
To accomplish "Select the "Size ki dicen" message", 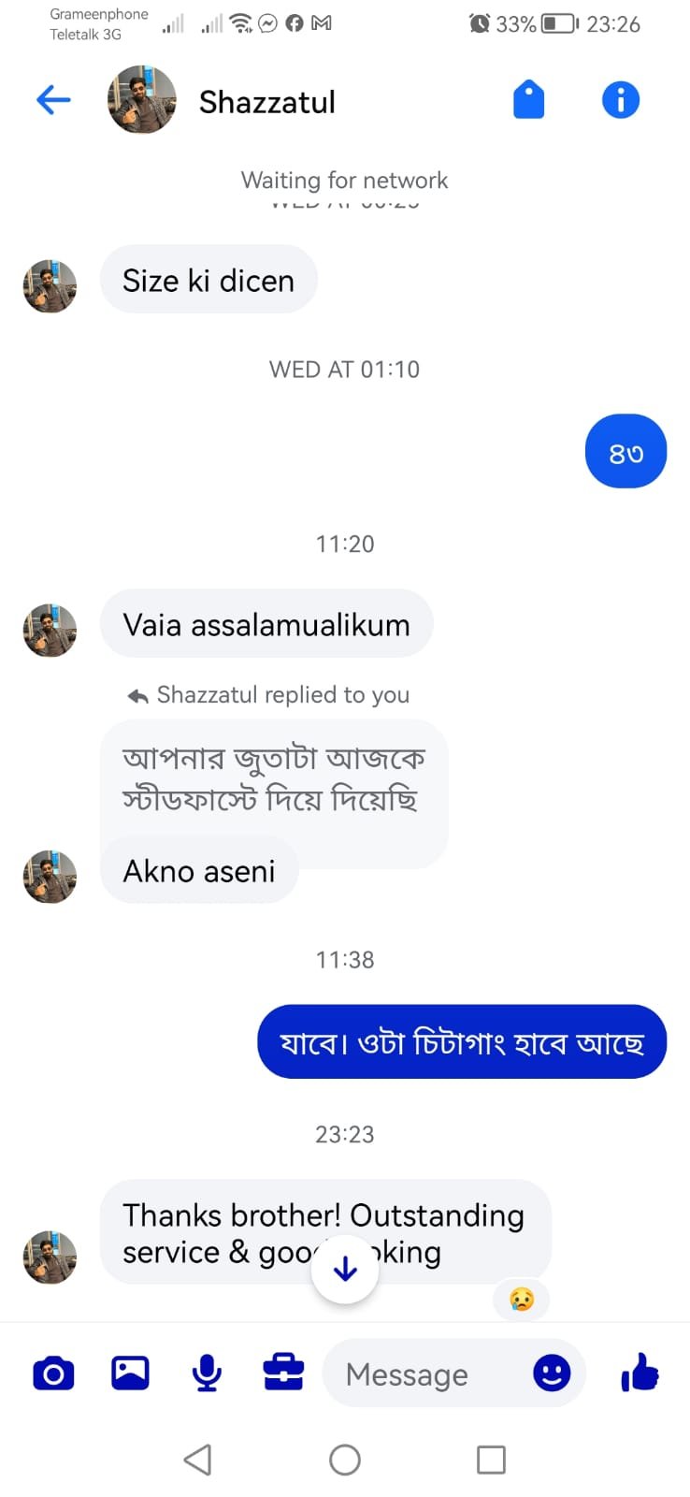I will (208, 281).
